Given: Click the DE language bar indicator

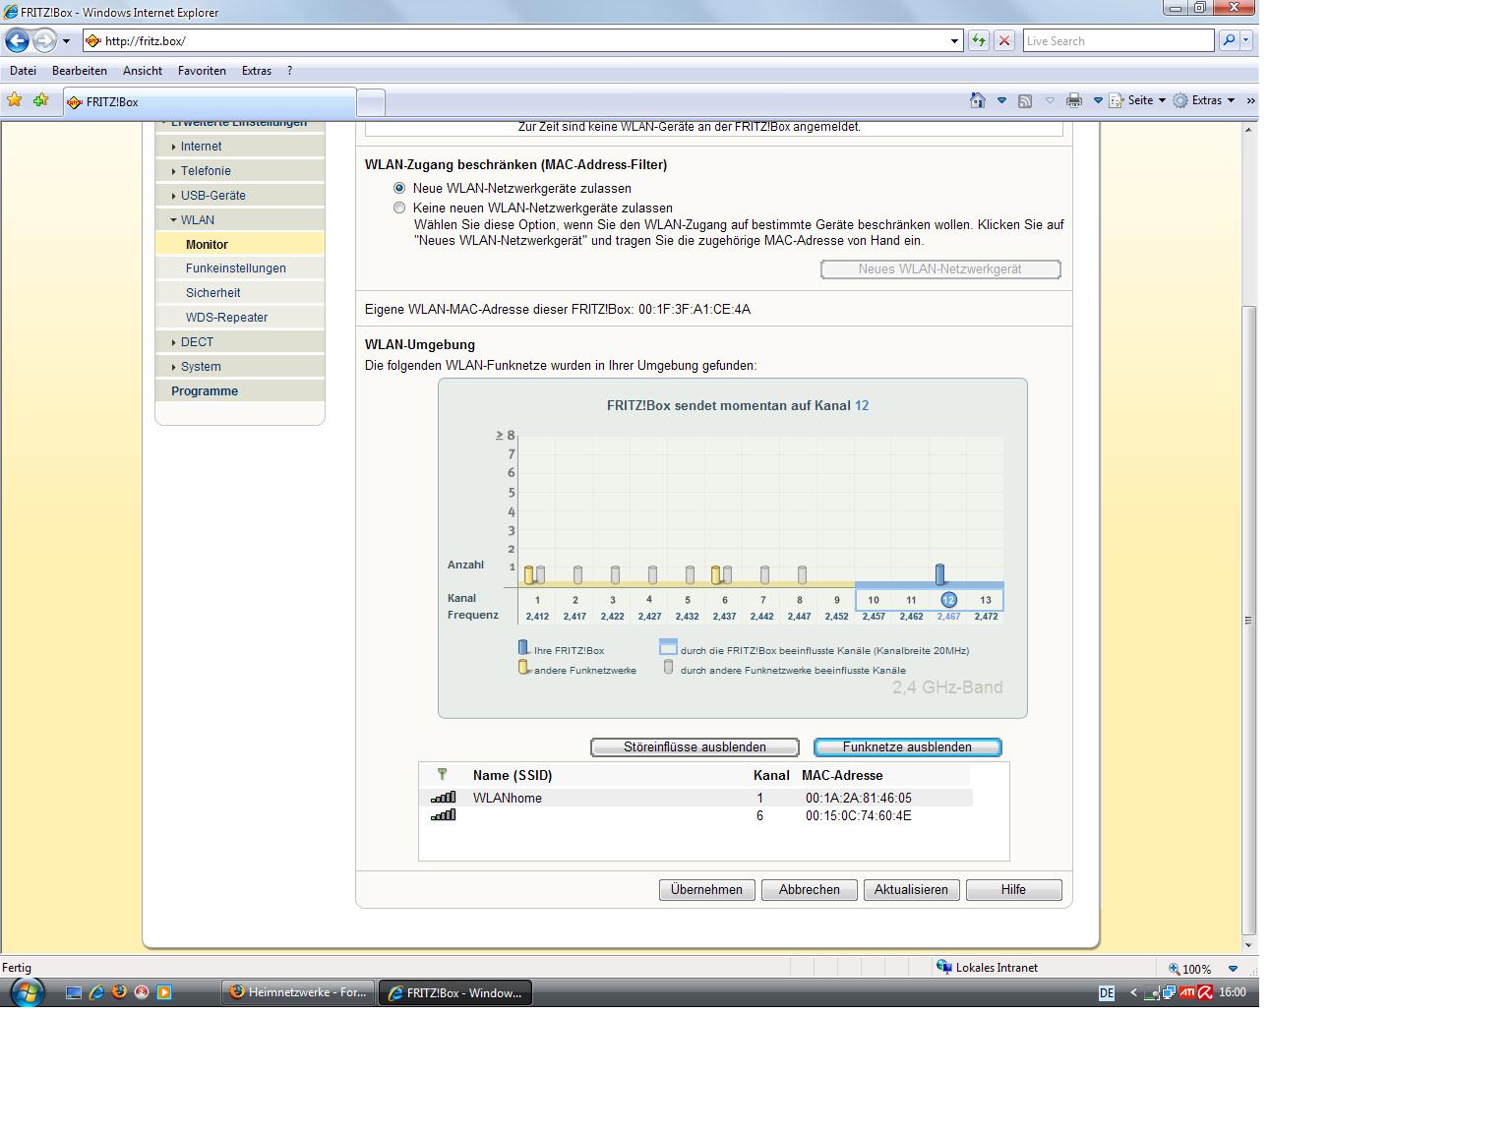Looking at the screenshot, I should [x=1107, y=993].
